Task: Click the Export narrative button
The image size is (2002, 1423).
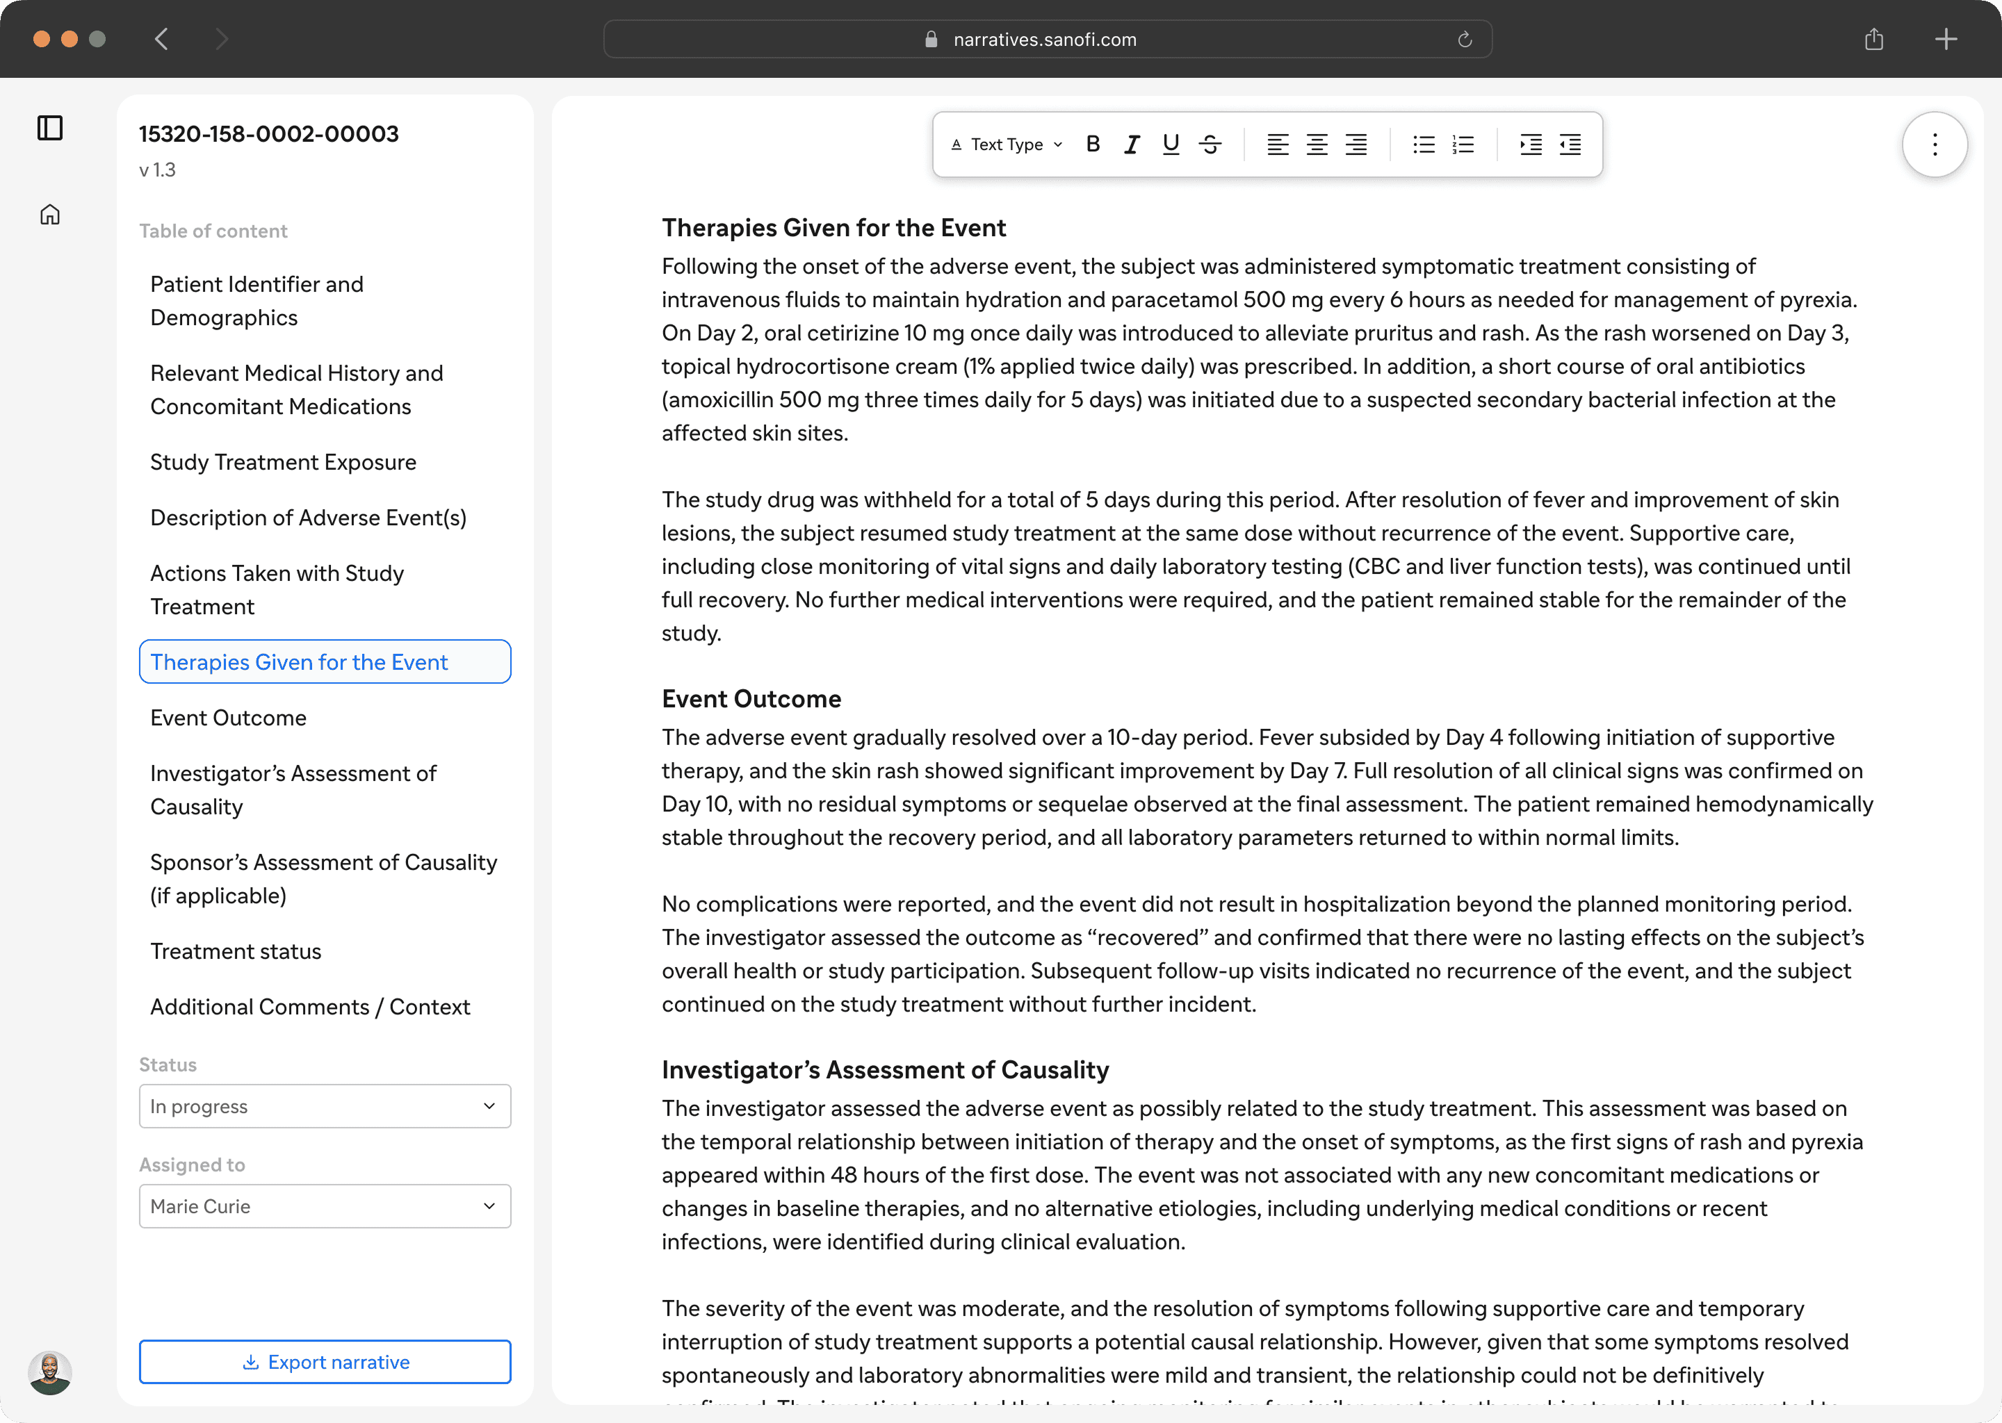Action: pos(325,1362)
